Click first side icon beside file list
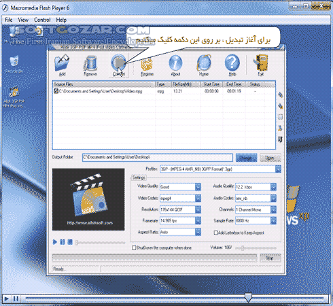The image size is (333, 306). pos(281,95)
